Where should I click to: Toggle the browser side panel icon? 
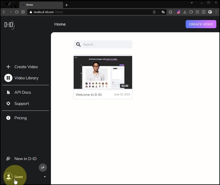pos(203,12)
